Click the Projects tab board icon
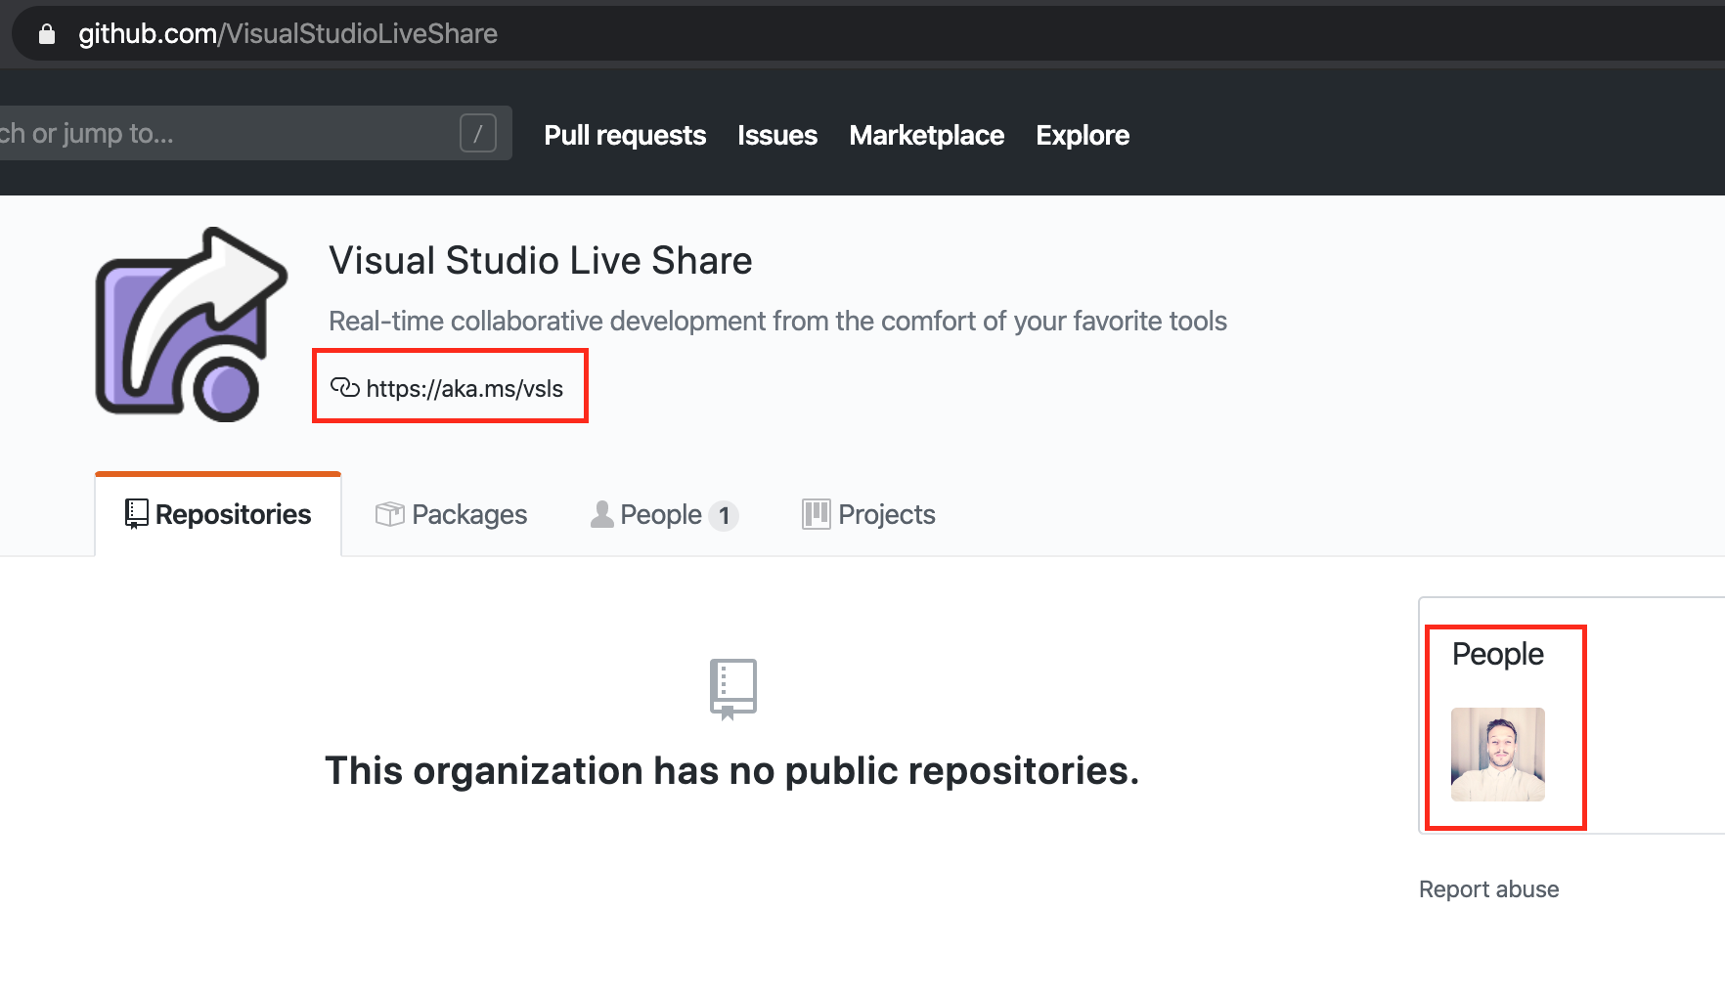 click(816, 514)
